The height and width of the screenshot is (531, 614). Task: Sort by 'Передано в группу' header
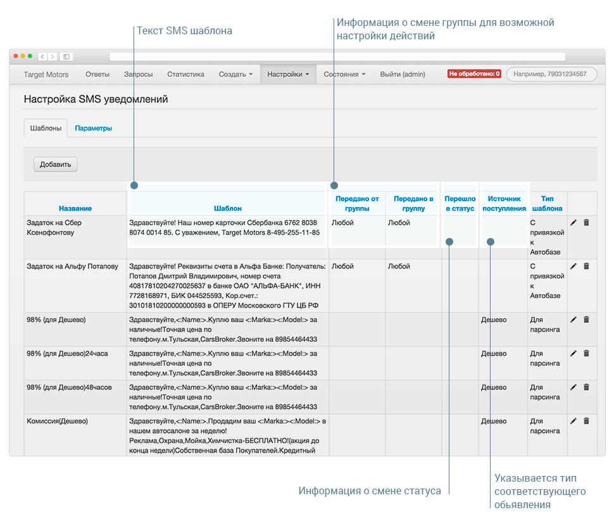[x=413, y=204]
